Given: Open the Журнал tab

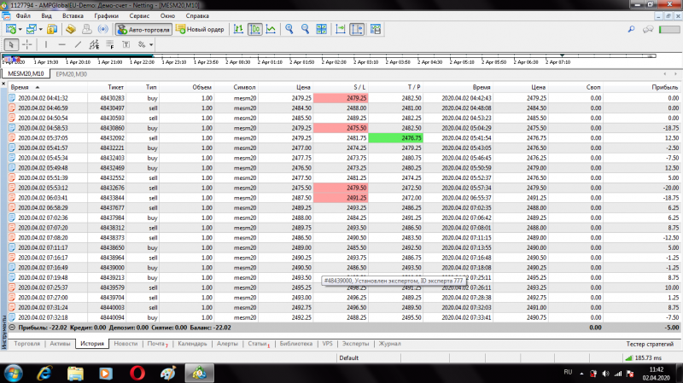Looking at the screenshot, I should click(389, 344).
